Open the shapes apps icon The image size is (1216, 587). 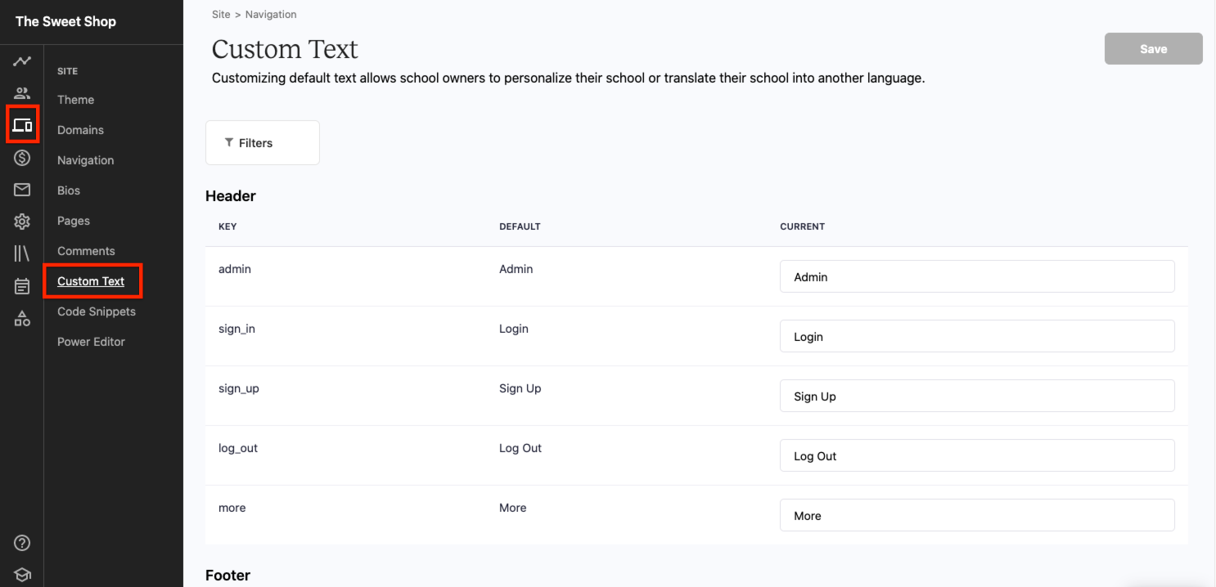22,319
